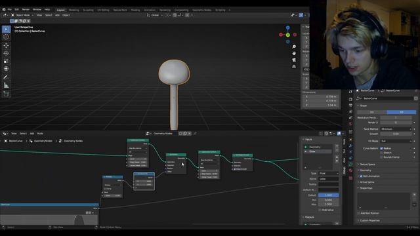Switch to the Modeling workspace tab
The height and width of the screenshot is (236, 420).
click(74, 10)
